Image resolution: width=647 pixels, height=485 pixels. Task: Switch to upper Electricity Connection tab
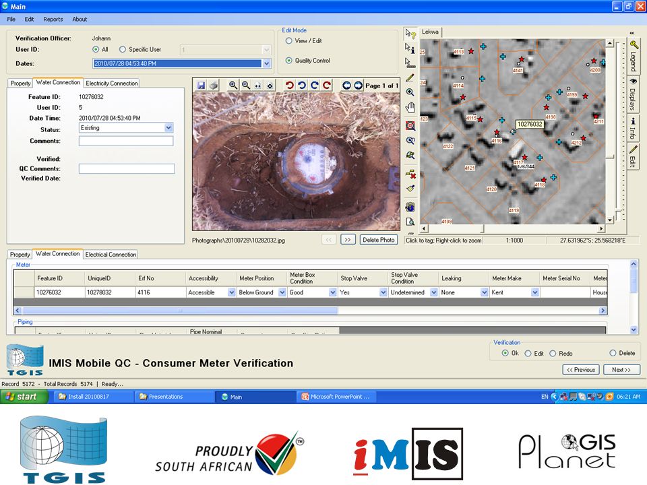coord(111,83)
